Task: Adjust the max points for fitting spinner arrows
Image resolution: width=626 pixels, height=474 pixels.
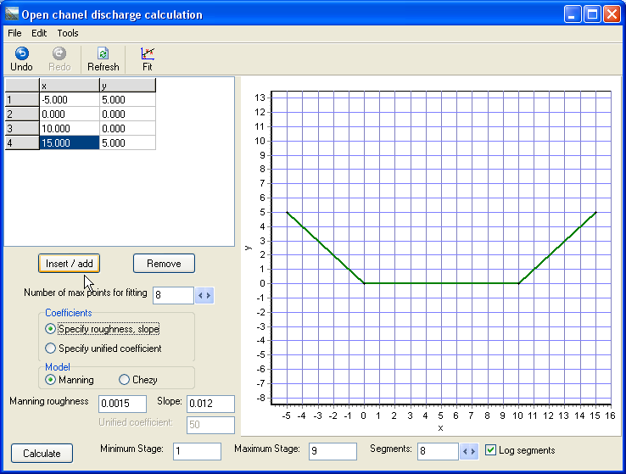Action: point(204,295)
